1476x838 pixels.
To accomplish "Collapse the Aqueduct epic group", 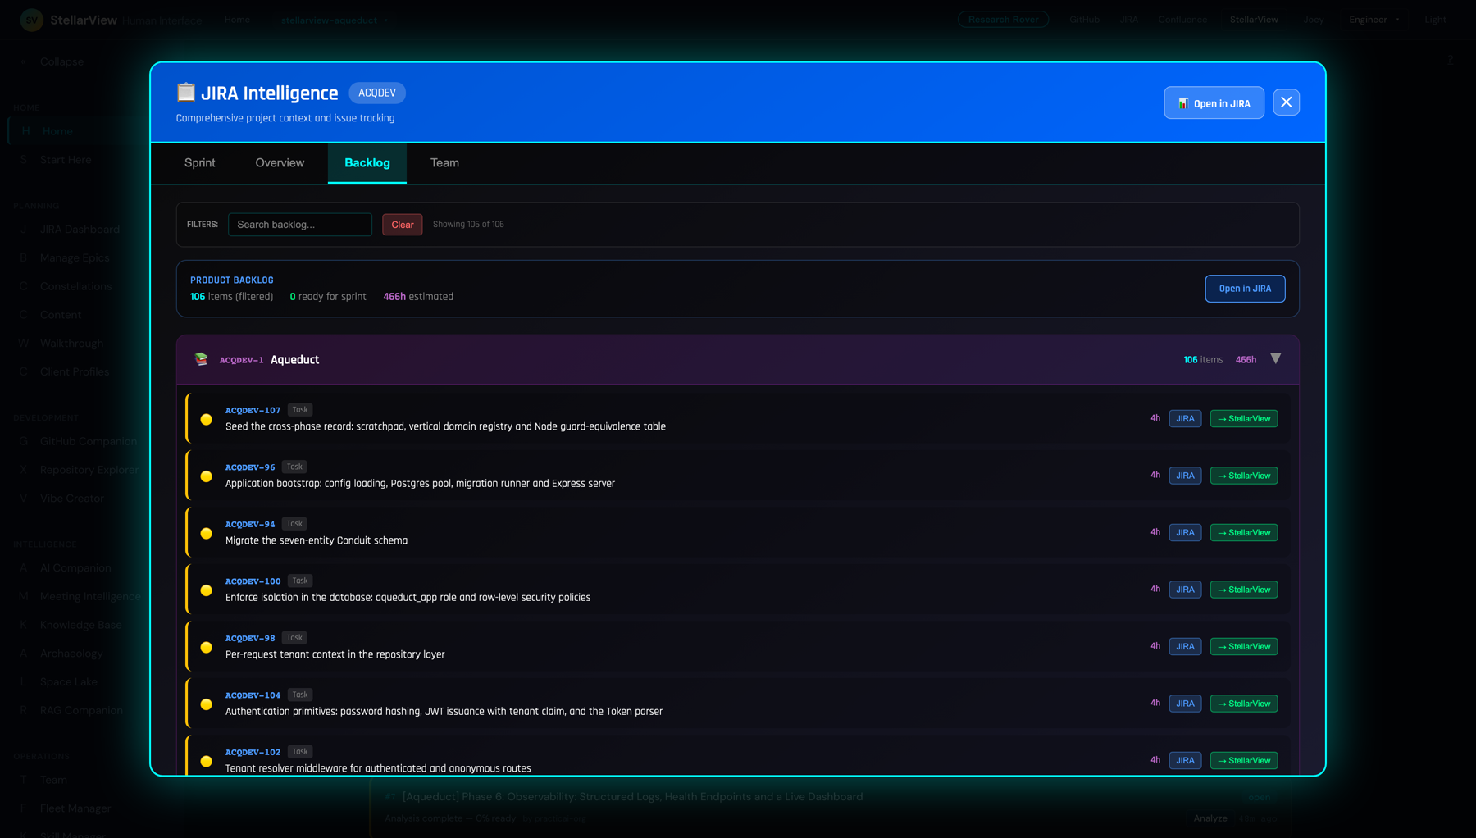I will click(x=1275, y=358).
